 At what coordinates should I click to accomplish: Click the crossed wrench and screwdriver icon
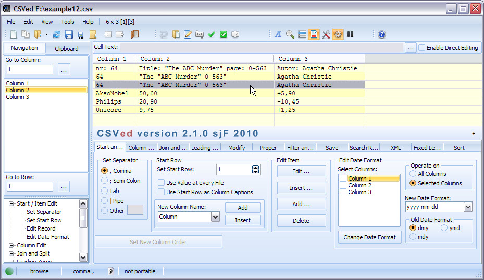click(326, 34)
